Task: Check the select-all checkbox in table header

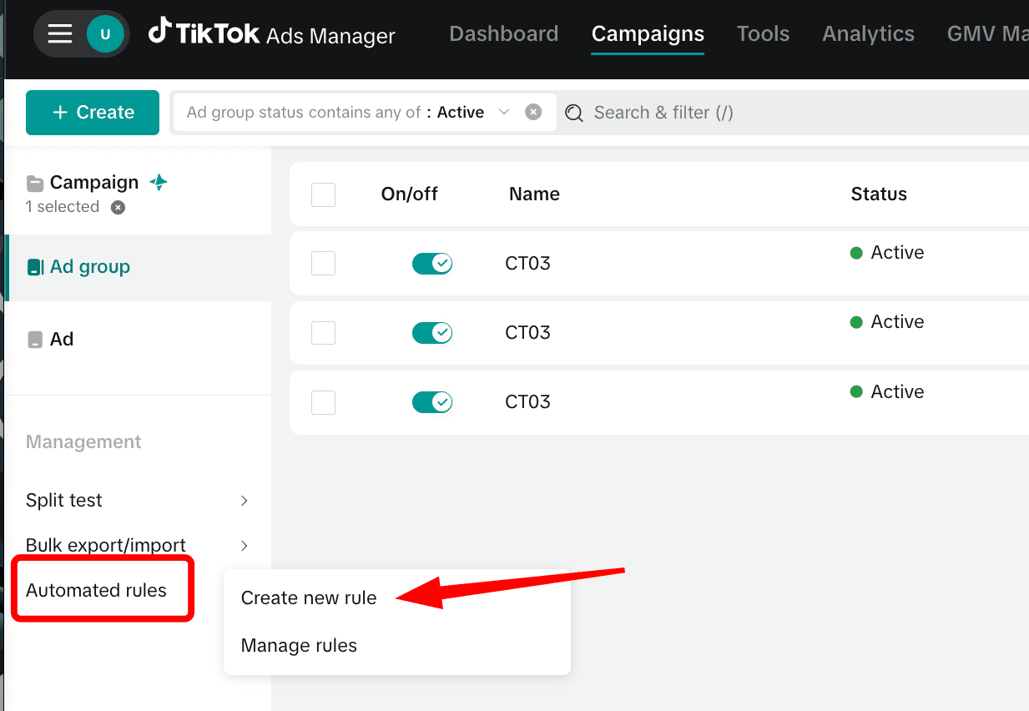Action: pos(323,194)
